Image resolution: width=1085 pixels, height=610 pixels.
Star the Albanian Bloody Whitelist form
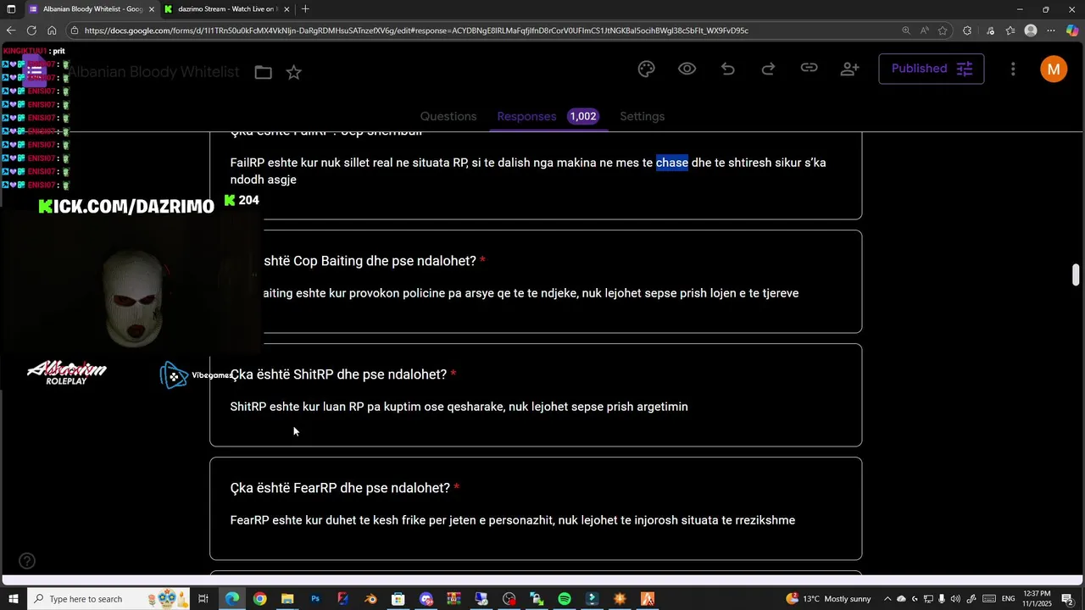[294, 73]
